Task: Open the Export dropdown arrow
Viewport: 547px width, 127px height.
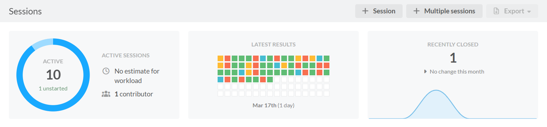Action: tap(529, 12)
